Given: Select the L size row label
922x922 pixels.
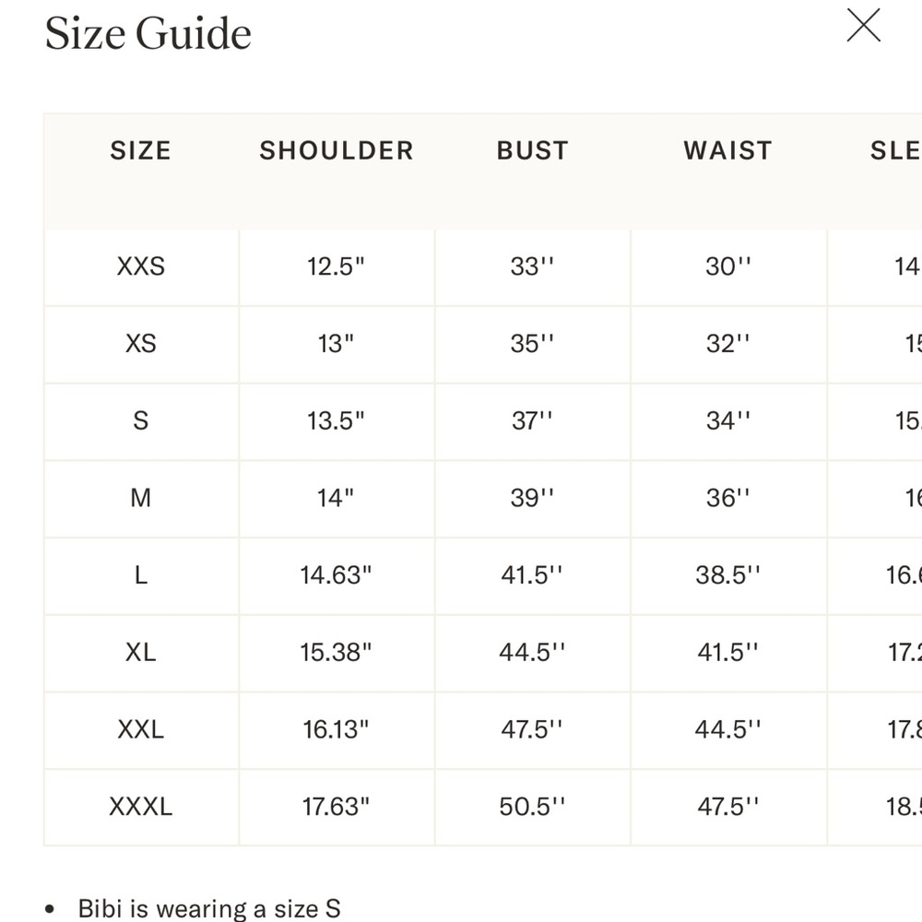Looking at the screenshot, I should click(x=141, y=575).
